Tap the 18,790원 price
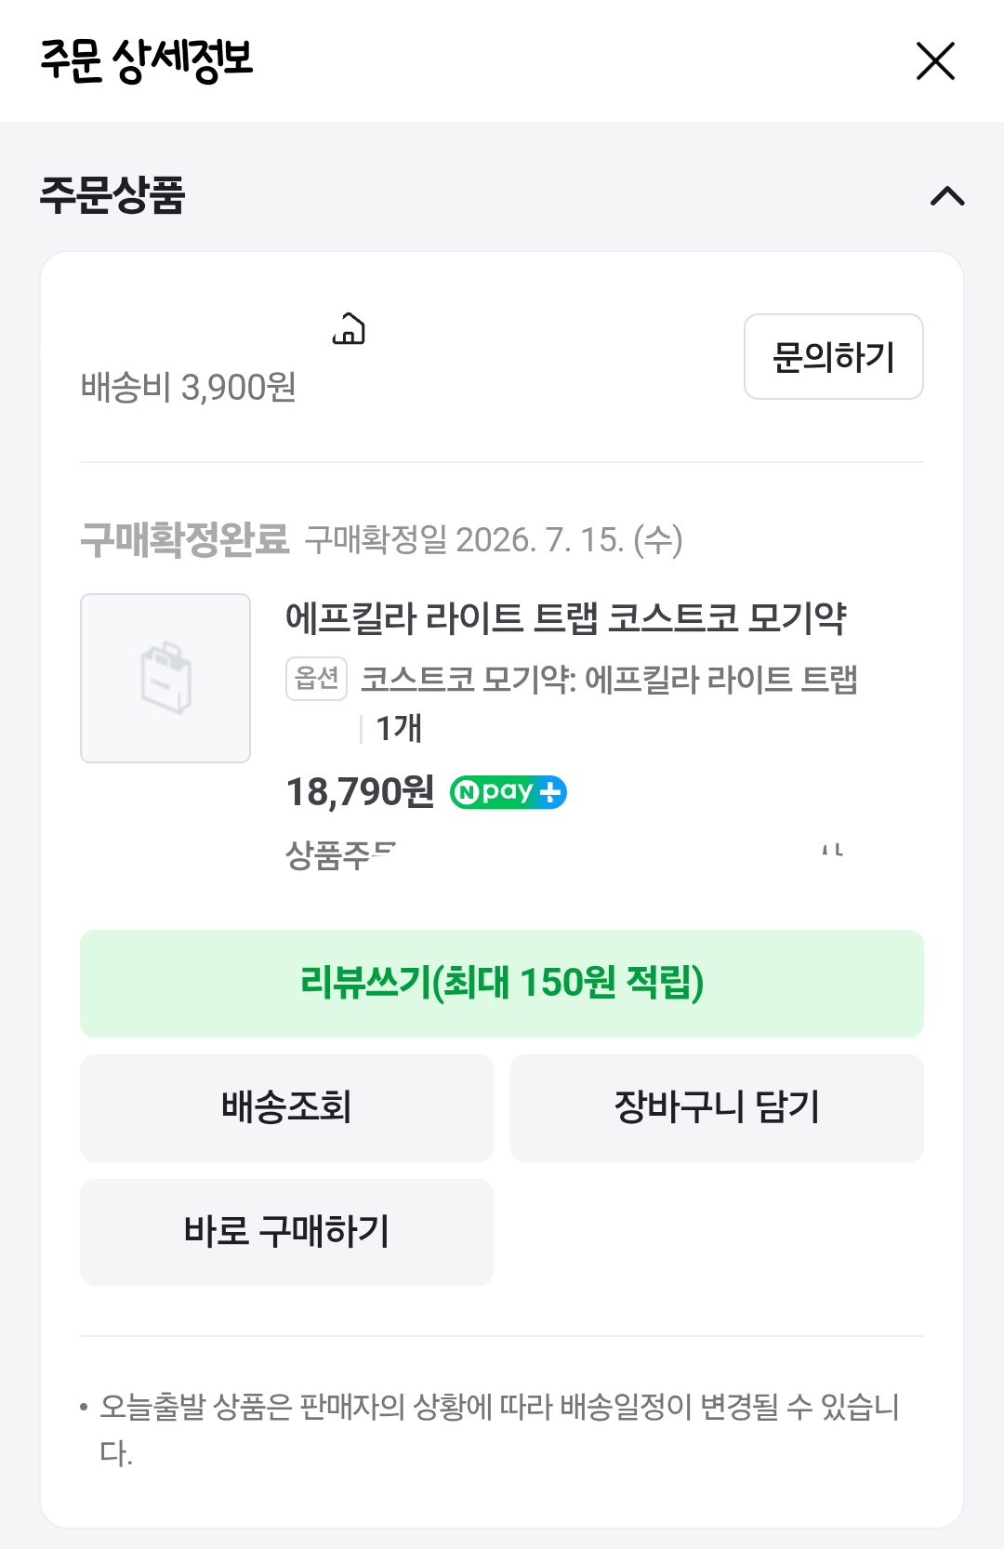The height and width of the screenshot is (1549, 1004). (360, 792)
